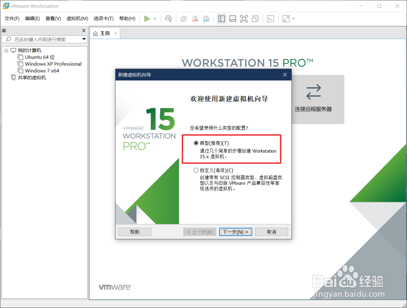Open the snapshot manager icon
This screenshot has height=308, width=407.
[206, 19]
